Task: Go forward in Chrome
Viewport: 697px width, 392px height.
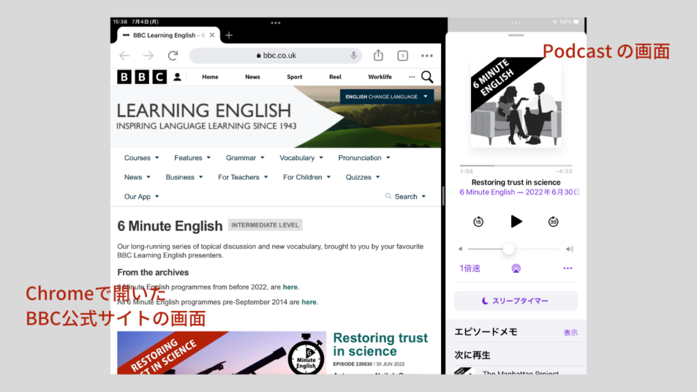Action: [148, 56]
